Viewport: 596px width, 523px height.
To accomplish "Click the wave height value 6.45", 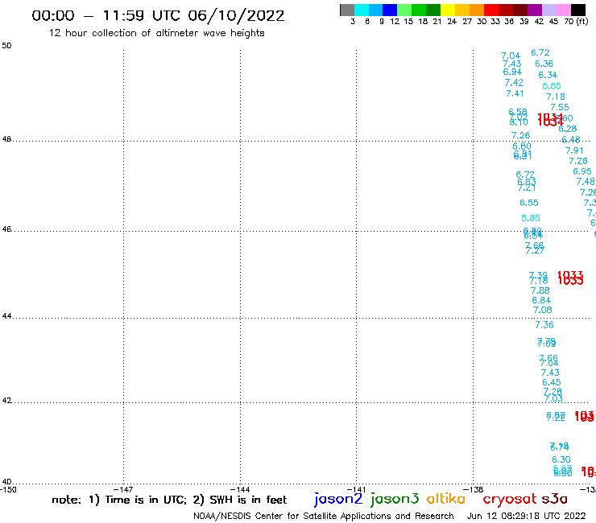I will pos(552,382).
